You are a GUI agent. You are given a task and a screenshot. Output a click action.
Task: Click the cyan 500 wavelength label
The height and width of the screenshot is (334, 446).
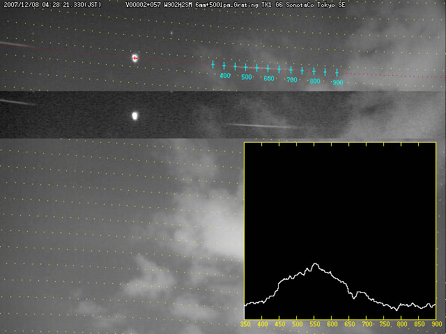247,77
